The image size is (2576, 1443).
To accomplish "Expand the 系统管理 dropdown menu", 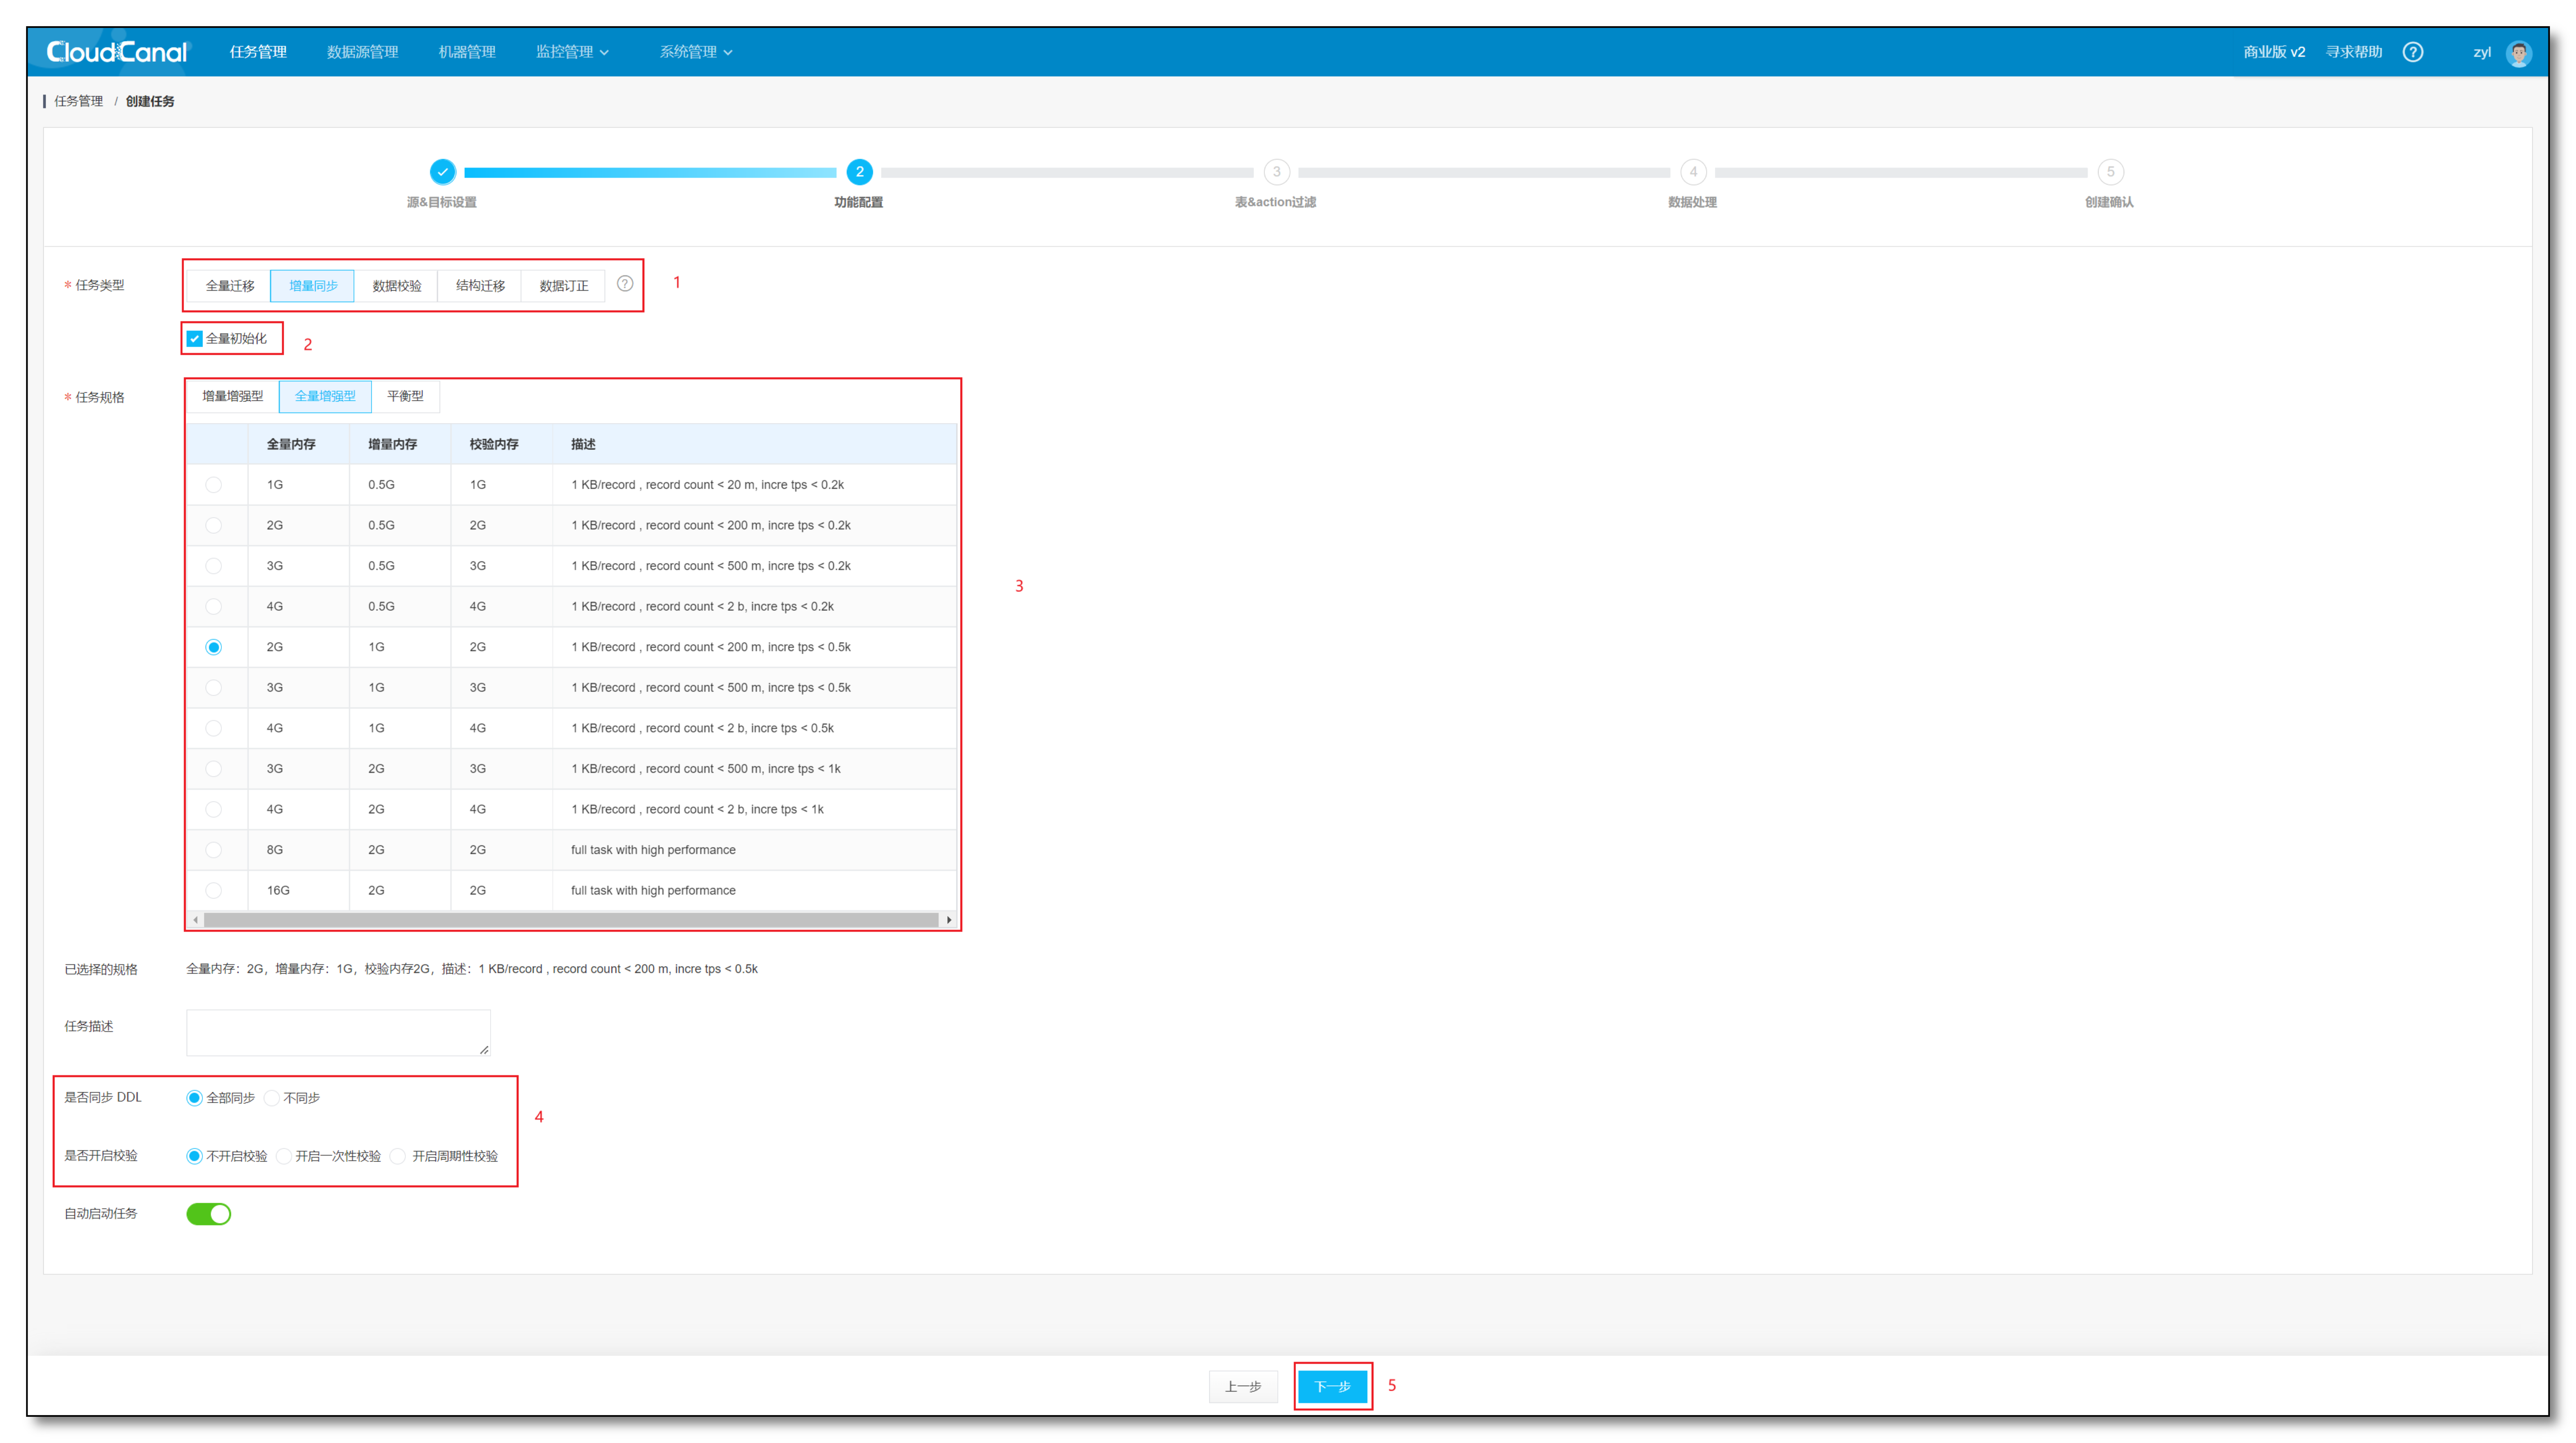I will [x=696, y=52].
